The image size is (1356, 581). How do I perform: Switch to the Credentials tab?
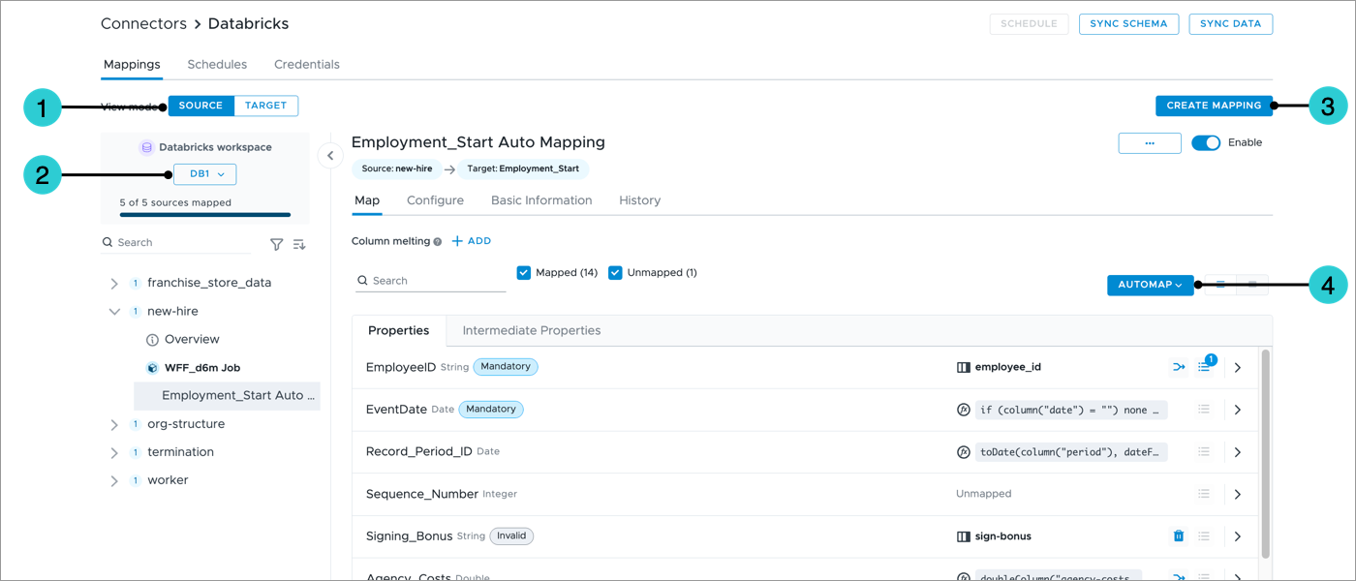[x=307, y=65]
